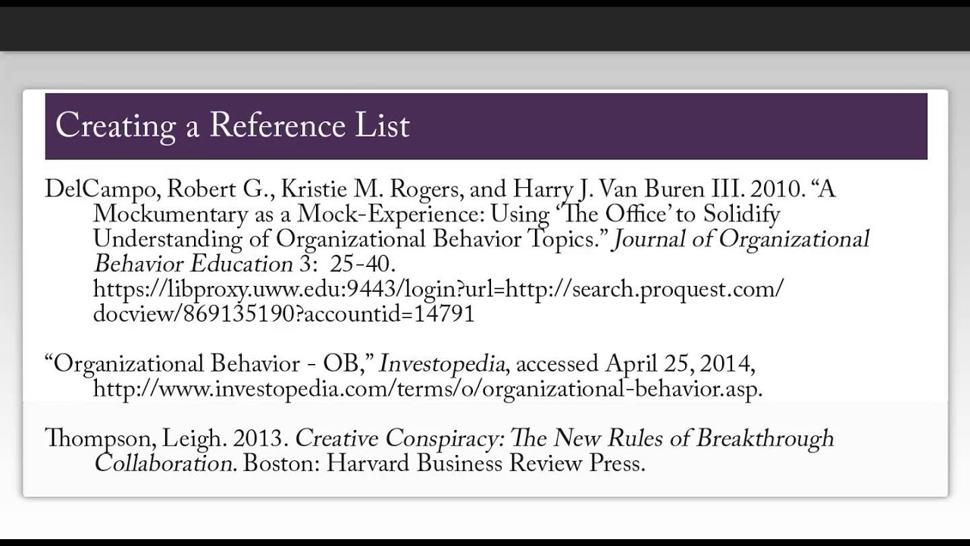The image size is (970, 546).
Task: Click the docview/869135190 URL continuation line
Action: click(283, 314)
